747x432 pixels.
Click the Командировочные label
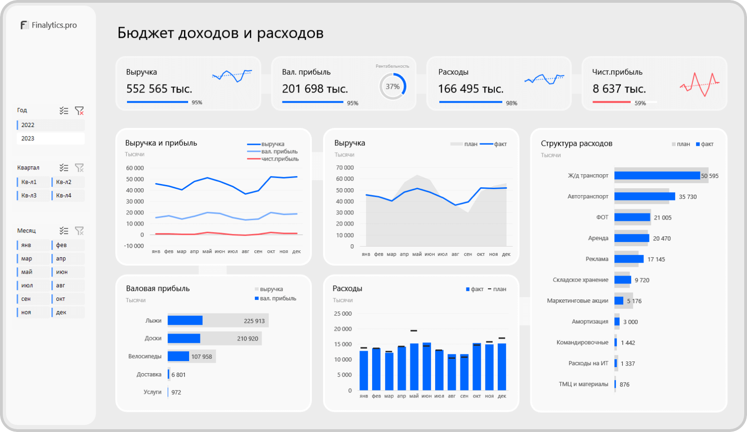click(582, 342)
